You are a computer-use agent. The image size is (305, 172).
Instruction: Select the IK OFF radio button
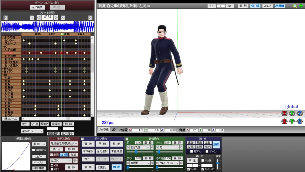52,169
